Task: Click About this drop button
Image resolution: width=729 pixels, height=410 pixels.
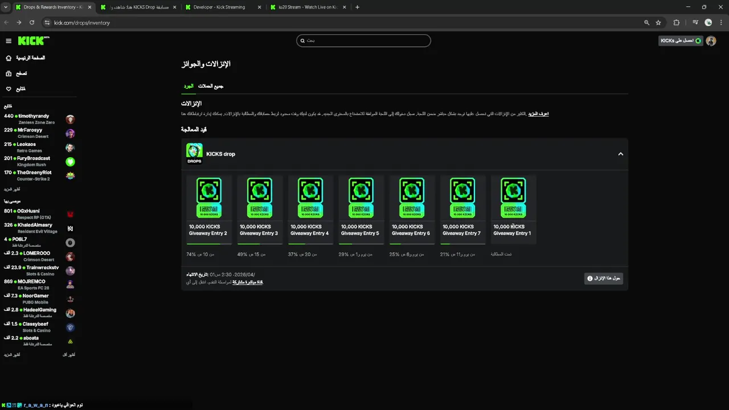Action: [604, 278]
